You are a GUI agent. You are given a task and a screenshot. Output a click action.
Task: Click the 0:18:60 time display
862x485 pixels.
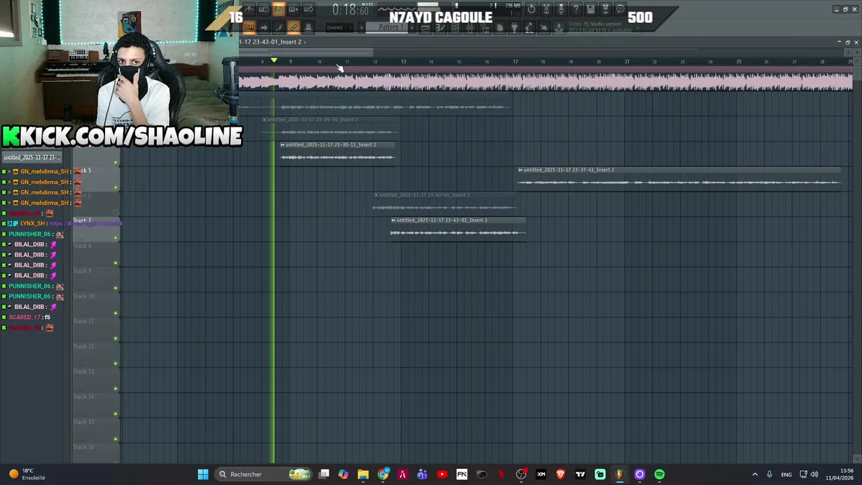tap(350, 10)
